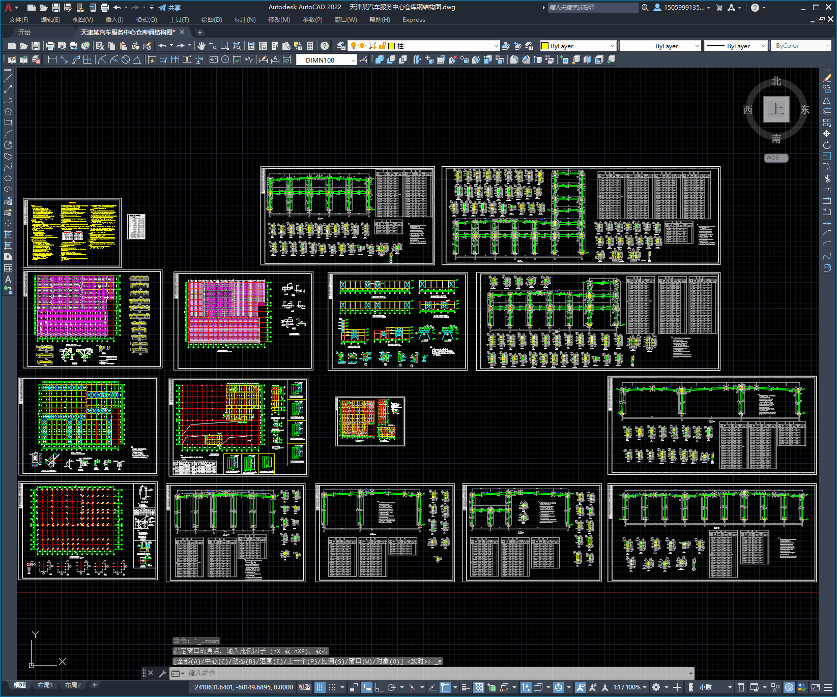Select the Arc Length dimension tool
This screenshot has height=697, width=837.
[x=76, y=59]
